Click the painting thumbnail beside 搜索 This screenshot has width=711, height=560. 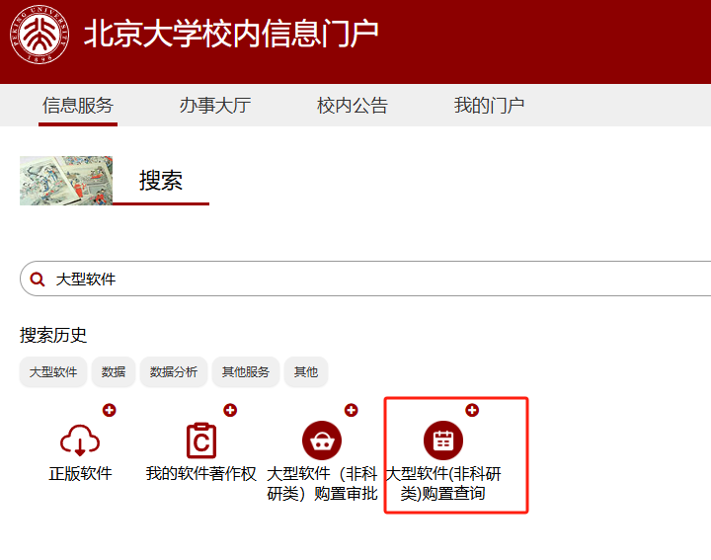click(66, 181)
